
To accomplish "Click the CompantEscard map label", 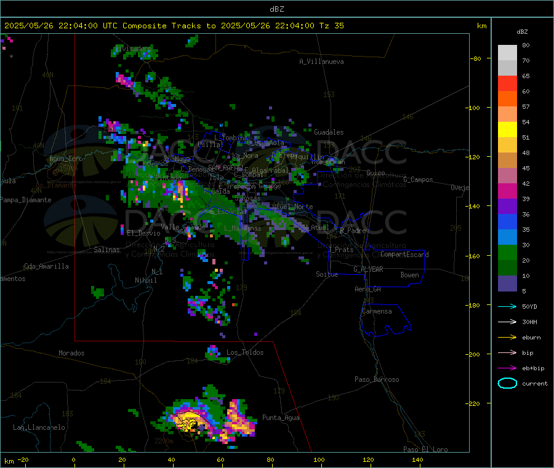I will click(x=404, y=254).
